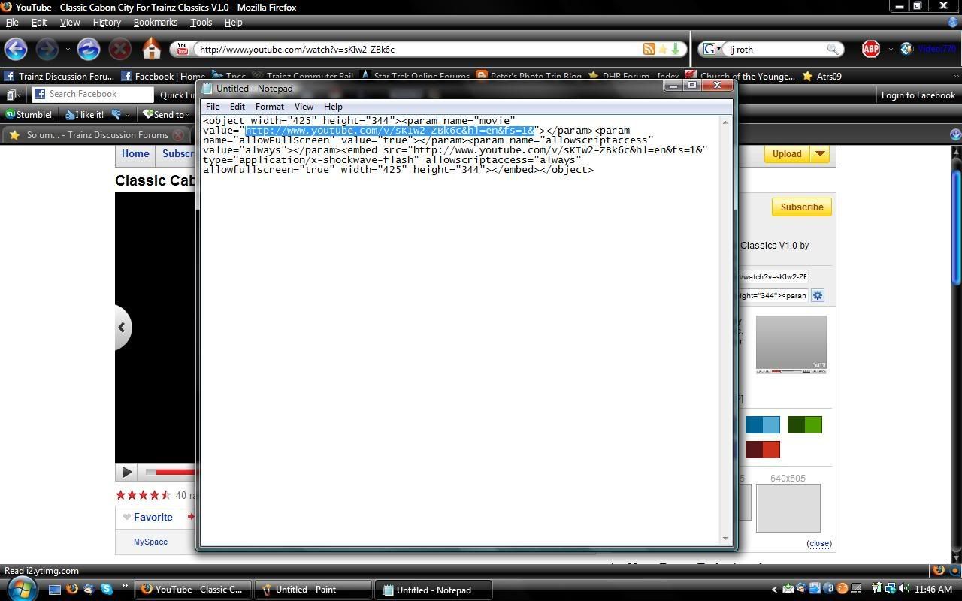Open the back/forward history dropdown arrow
Image resolution: width=962 pixels, height=601 pixels.
tap(68, 50)
